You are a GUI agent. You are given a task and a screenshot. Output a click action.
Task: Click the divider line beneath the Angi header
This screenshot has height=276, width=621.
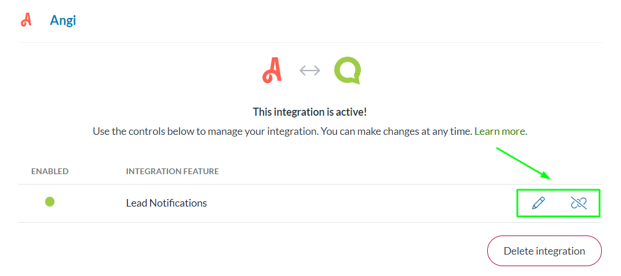310,43
